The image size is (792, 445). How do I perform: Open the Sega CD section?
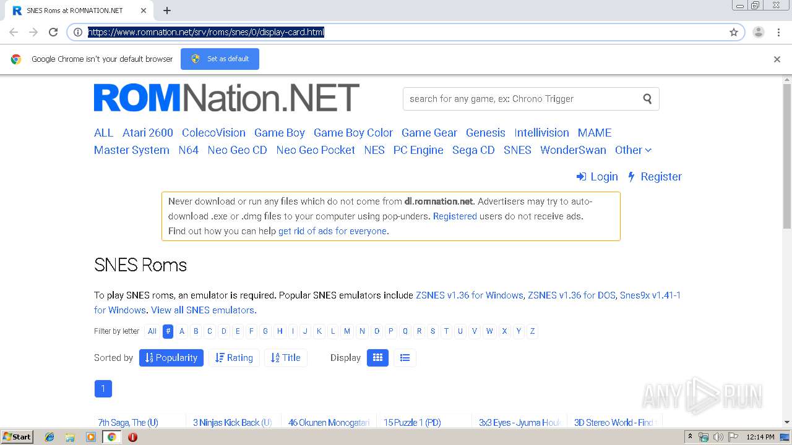473,150
